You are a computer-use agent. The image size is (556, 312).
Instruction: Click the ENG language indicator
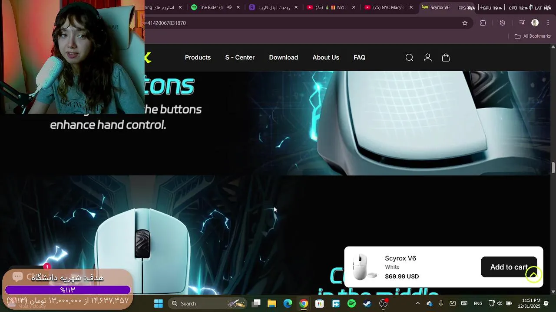click(x=478, y=303)
